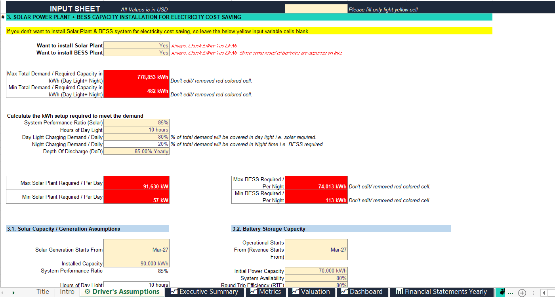Select section 3 Solar Power Plant header
This screenshot has height=297, width=555.
pyautogui.click(x=249, y=17)
